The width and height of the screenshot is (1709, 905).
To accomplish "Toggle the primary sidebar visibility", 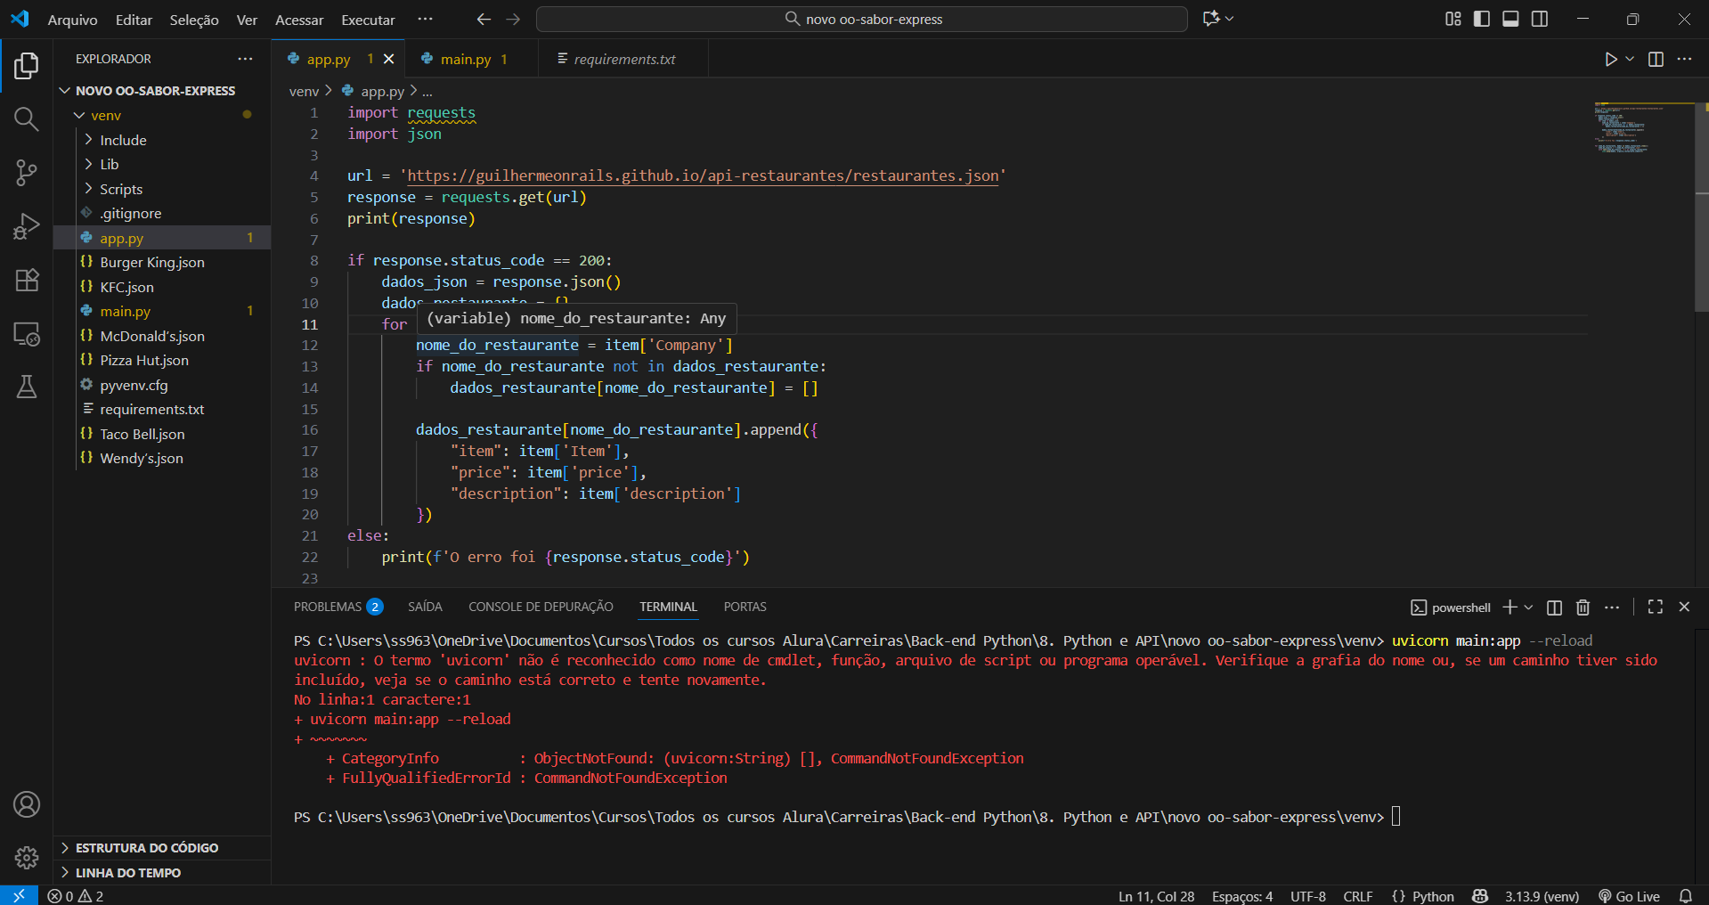I will click(x=1482, y=19).
